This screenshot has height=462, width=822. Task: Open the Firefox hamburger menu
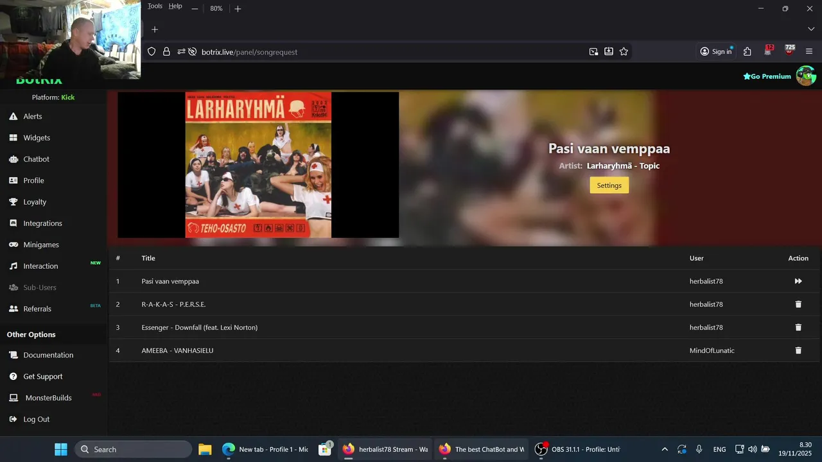point(809,52)
